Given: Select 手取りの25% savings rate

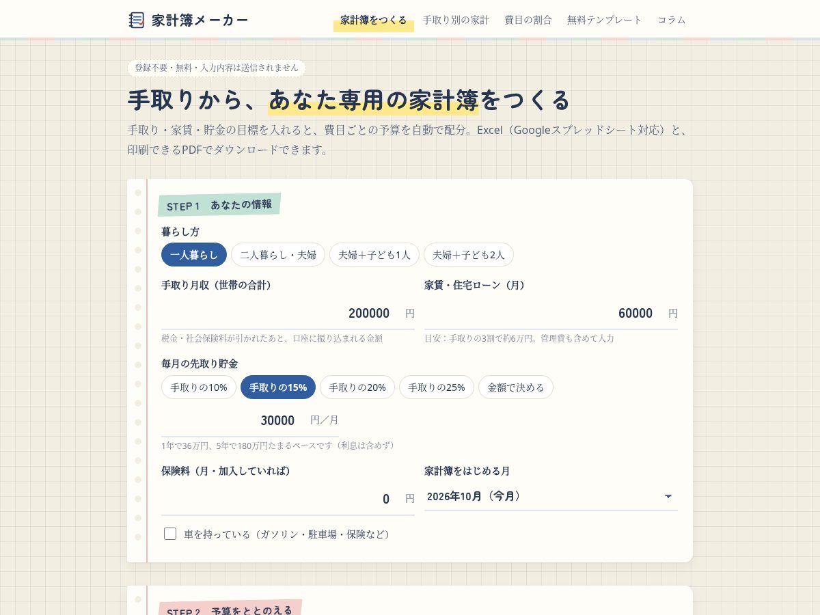Looking at the screenshot, I should pos(437,387).
